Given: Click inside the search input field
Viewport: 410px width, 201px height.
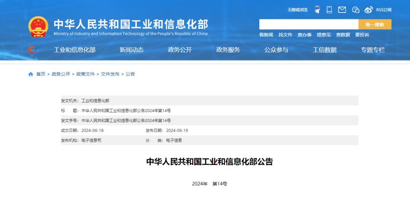Looking at the screenshot, I should (308, 24).
